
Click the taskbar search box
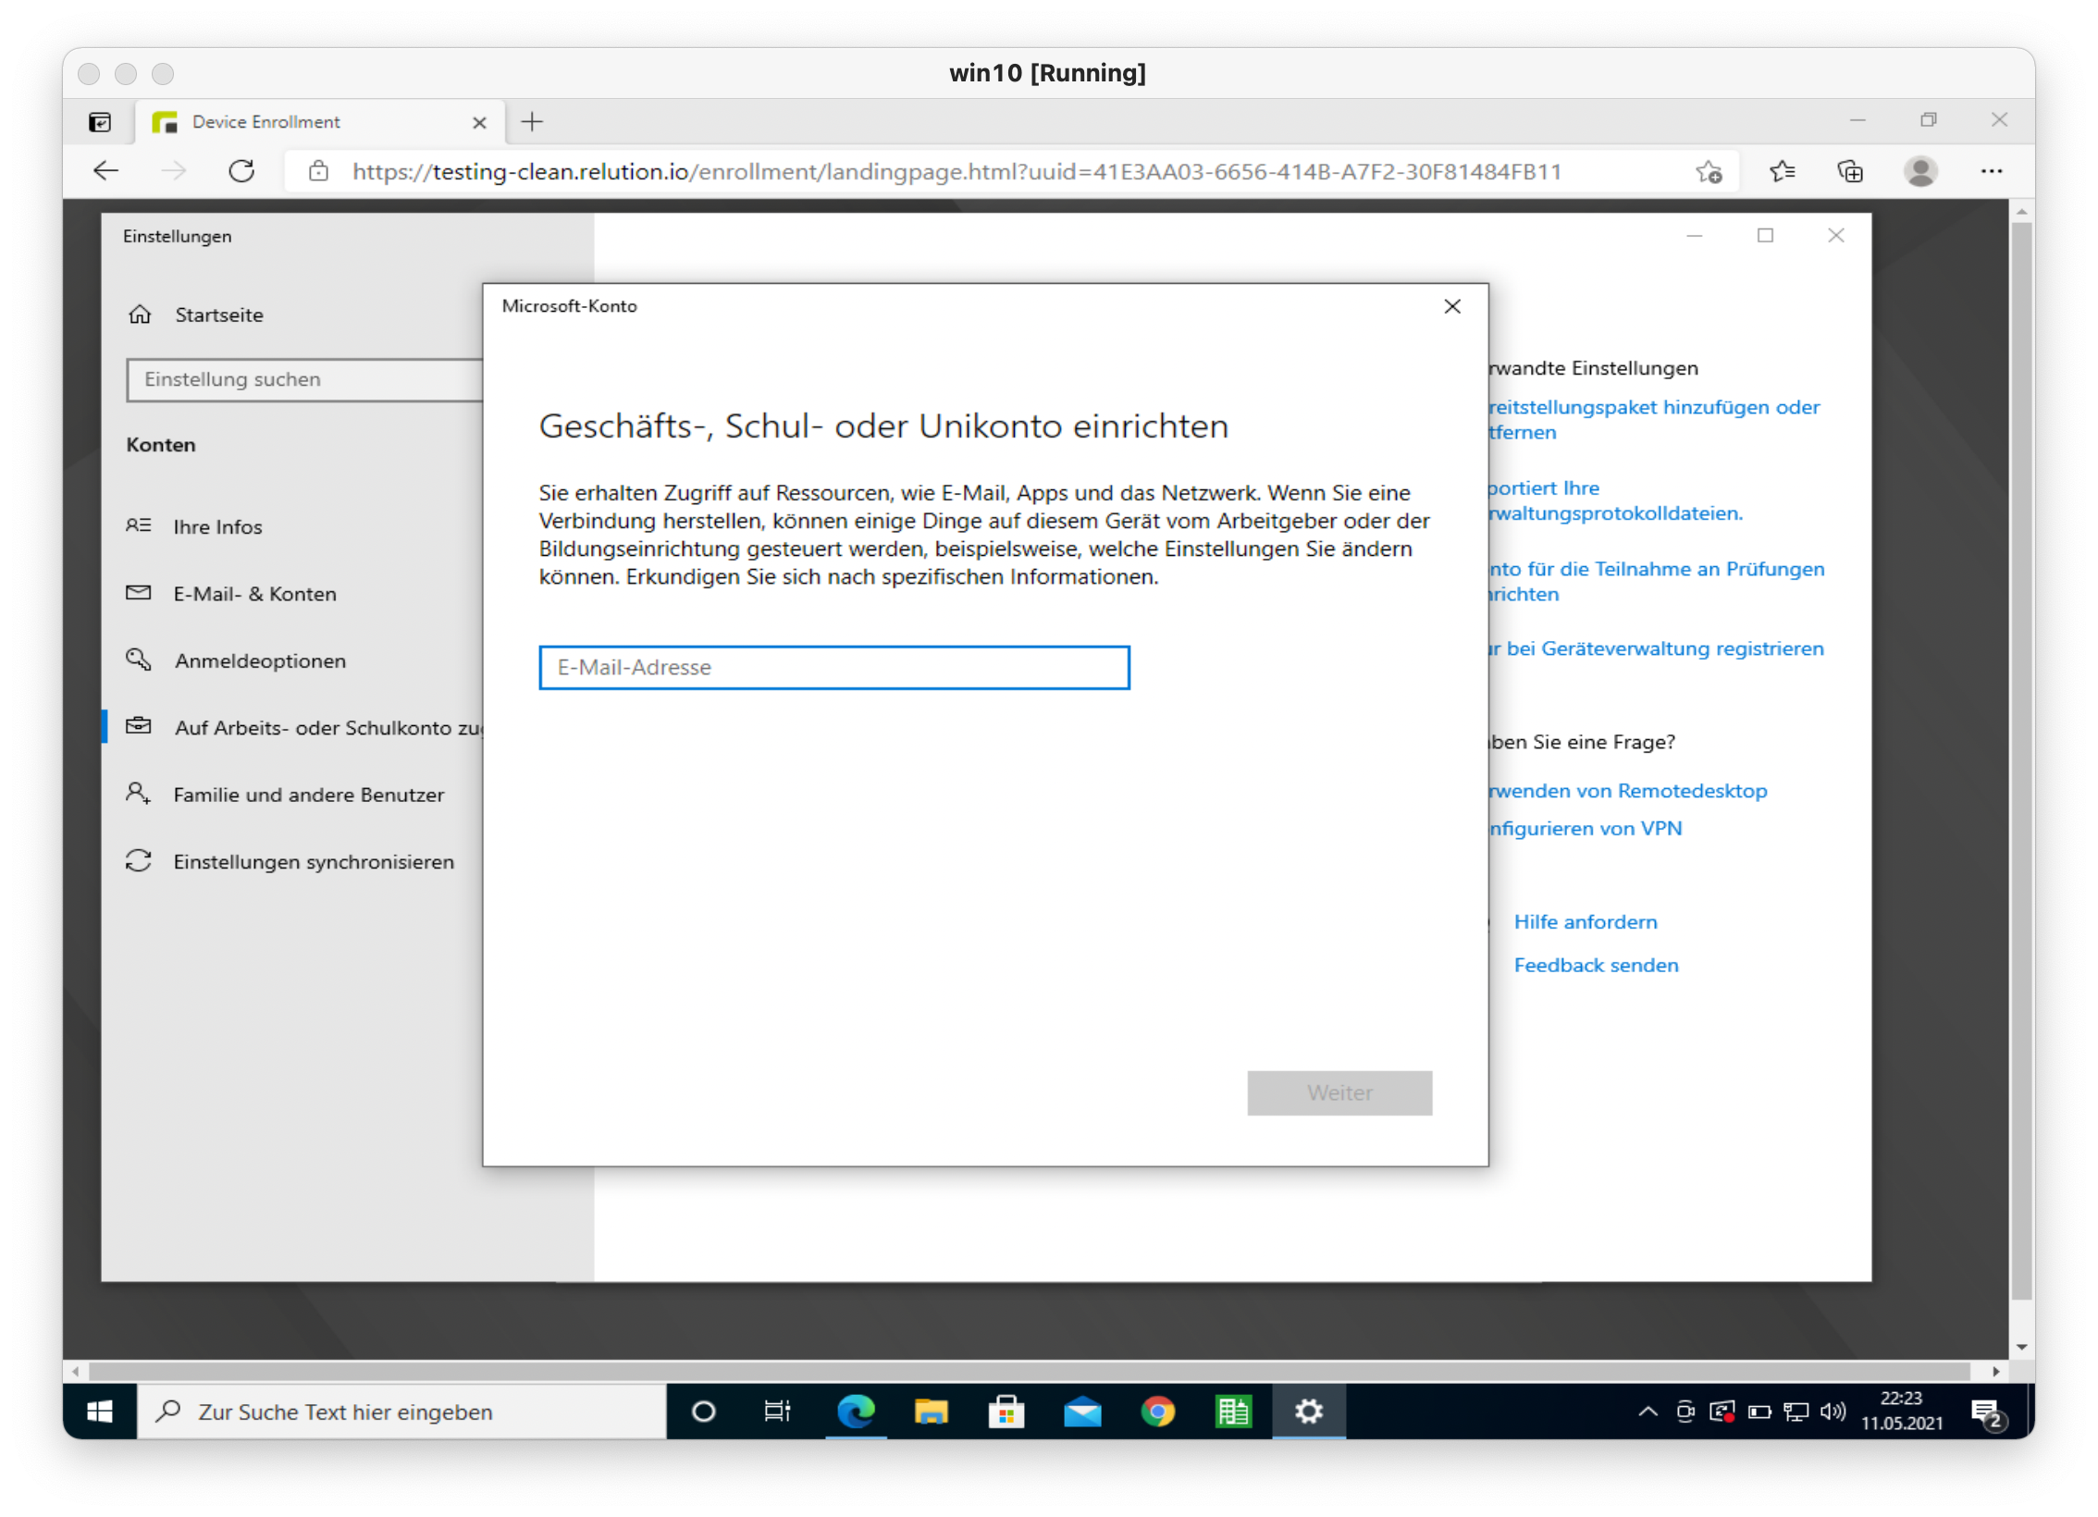[401, 1412]
